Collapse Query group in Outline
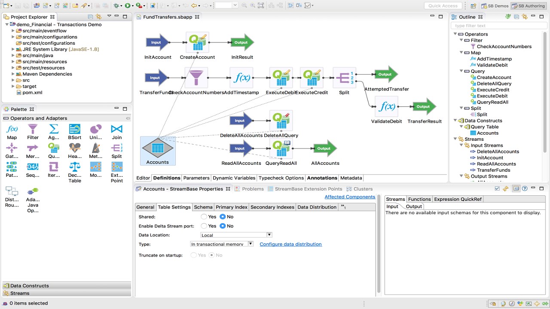This screenshot has height=309, width=550. pyautogui.click(x=461, y=71)
